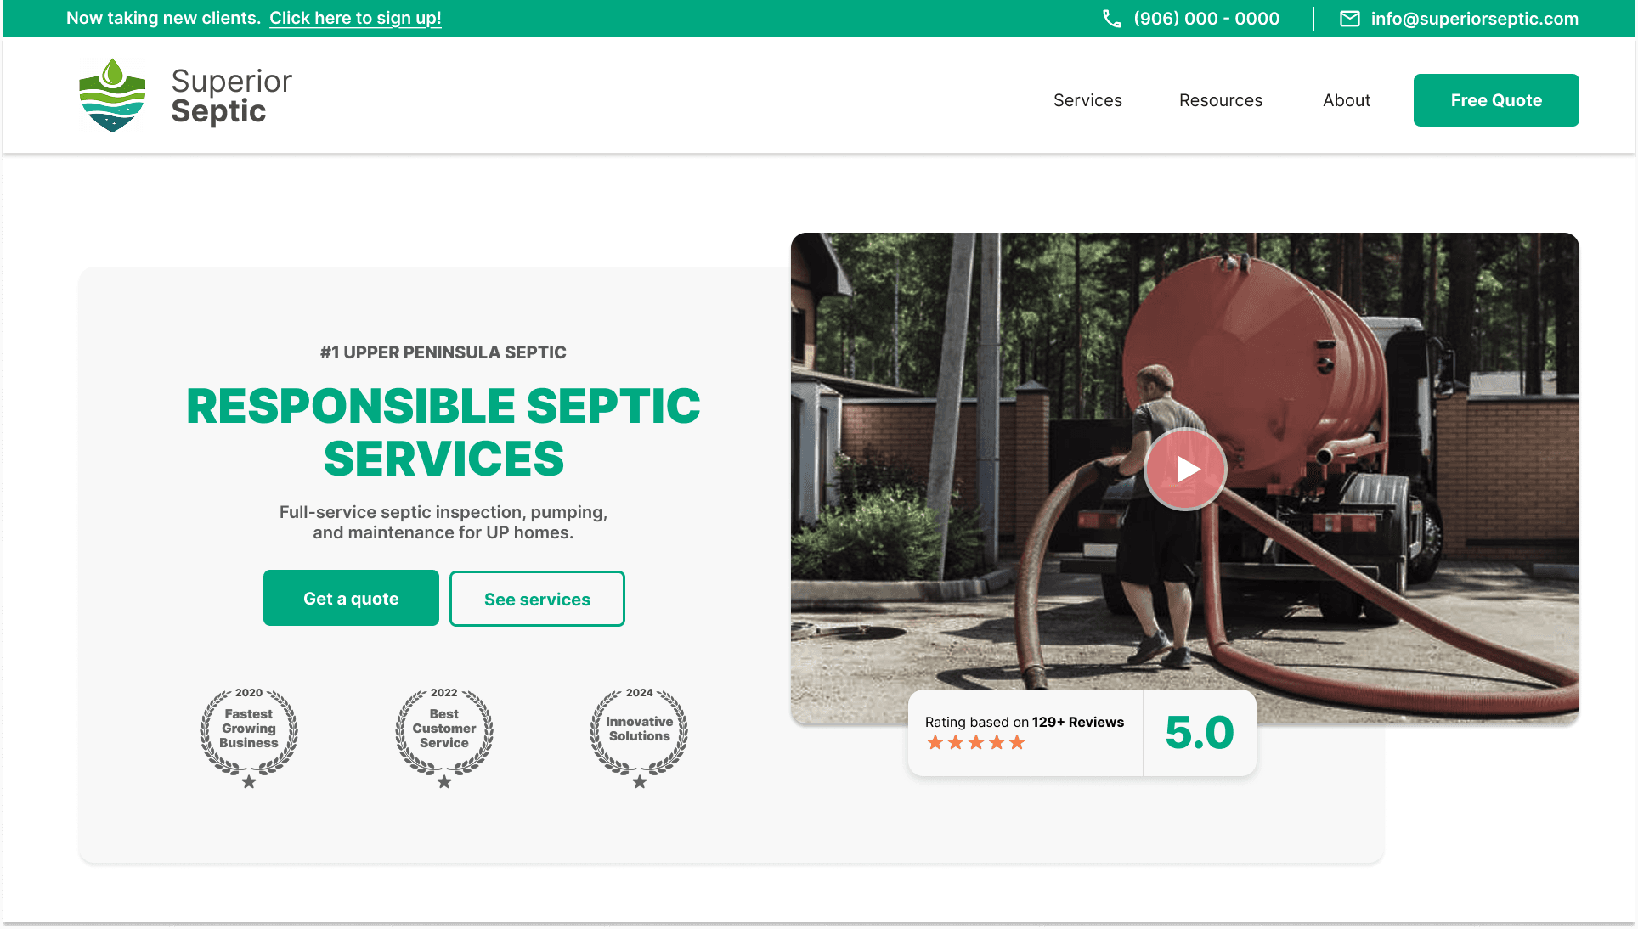1638x929 pixels.
Task: Click the Free Quote button
Action: (x=1496, y=100)
